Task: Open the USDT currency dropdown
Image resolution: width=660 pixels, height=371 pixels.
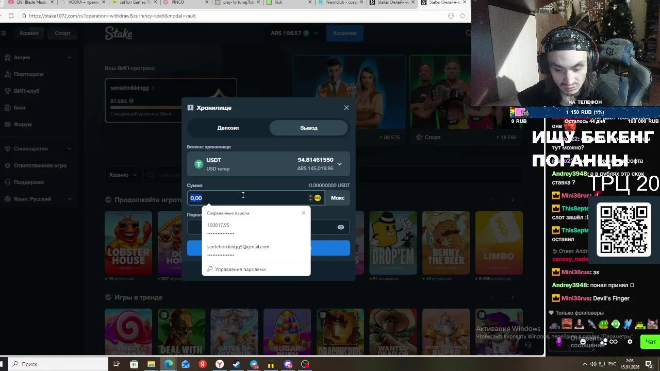Action: pyautogui.click(x=268, y=164)
